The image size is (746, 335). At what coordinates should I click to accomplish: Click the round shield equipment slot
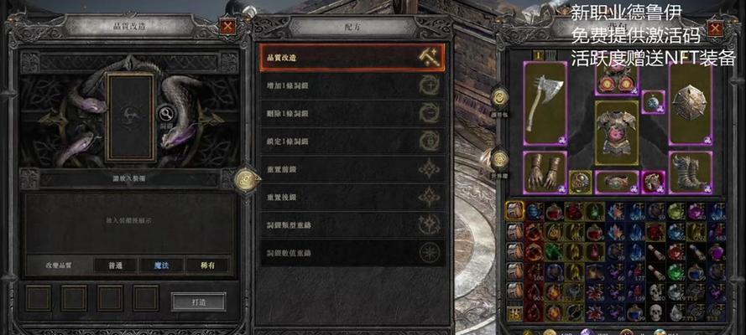click(x=691, y=103)
